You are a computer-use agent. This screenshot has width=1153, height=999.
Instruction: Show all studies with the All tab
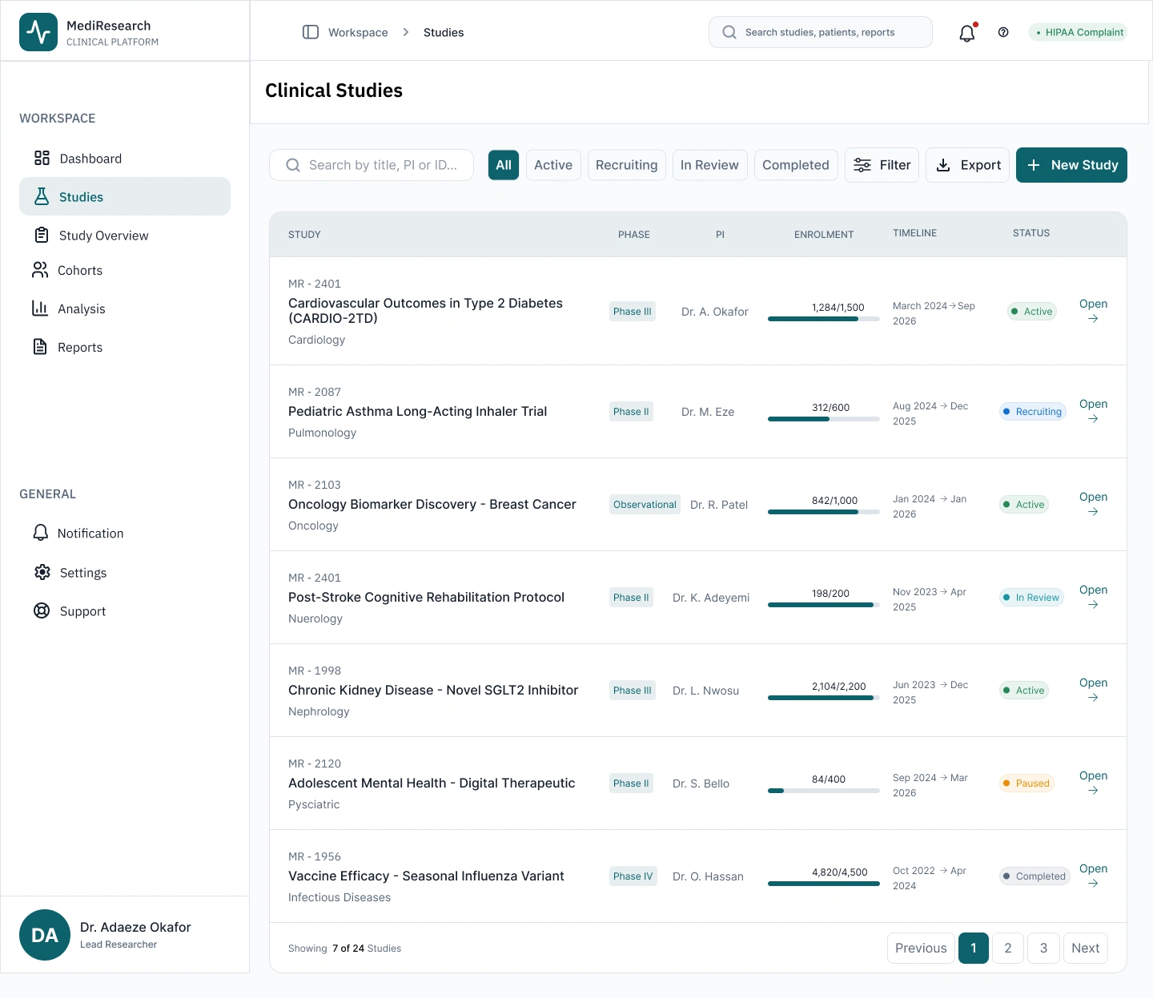click(x=504, y=165)
